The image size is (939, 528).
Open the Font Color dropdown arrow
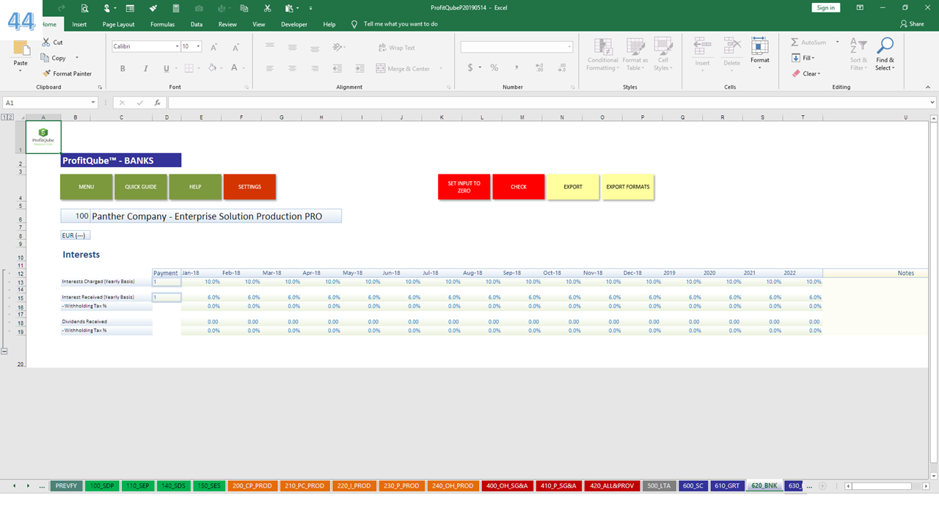244,68
